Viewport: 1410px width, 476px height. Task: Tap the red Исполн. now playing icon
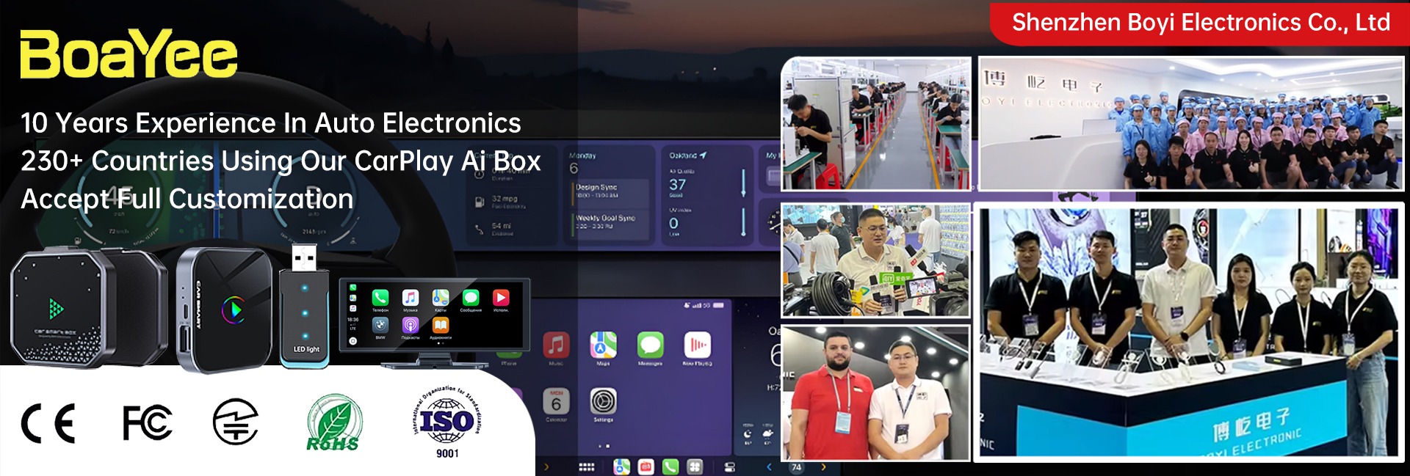pyautogui.click(x=501, y=297)
